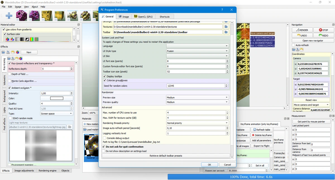The height and width of the screenshot is (180, 335).
Task: Click the ambient occlusion Color swatch
Action: click(x=57, y=98)
